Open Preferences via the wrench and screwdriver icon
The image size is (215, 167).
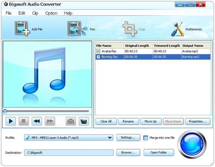point(178,29)
